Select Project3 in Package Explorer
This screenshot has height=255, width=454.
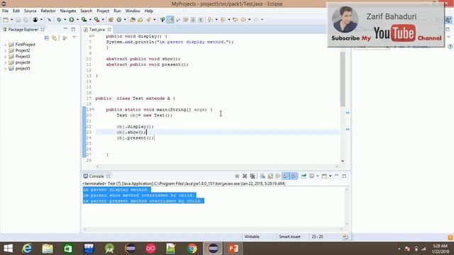click(23, 57)
